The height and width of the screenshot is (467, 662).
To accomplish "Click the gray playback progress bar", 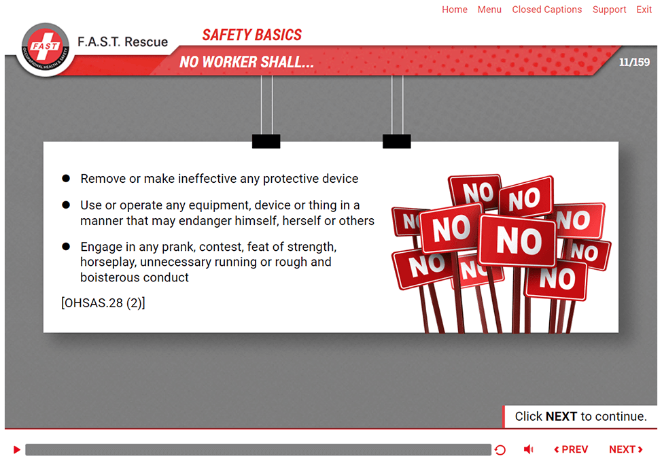I will [x=258, y=450].
